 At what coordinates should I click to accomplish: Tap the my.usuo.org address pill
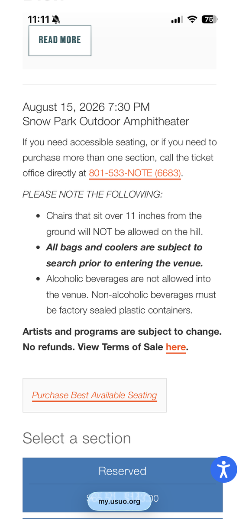pyautogui.click(x=119, y=502)
